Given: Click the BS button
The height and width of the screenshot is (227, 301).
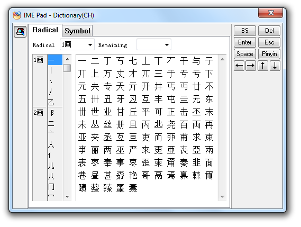Looking at the screenshot, I should (245, 31).
